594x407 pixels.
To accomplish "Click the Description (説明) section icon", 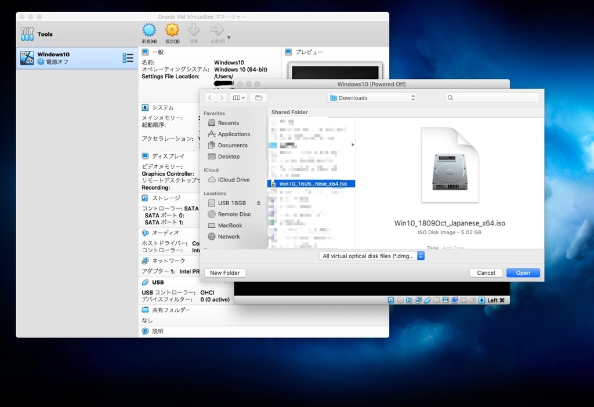I will coord(145,331).
